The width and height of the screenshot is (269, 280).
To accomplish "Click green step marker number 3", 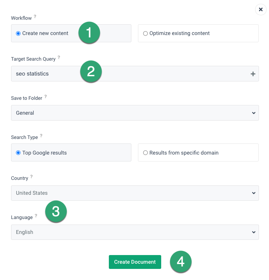I will [56, 211].
